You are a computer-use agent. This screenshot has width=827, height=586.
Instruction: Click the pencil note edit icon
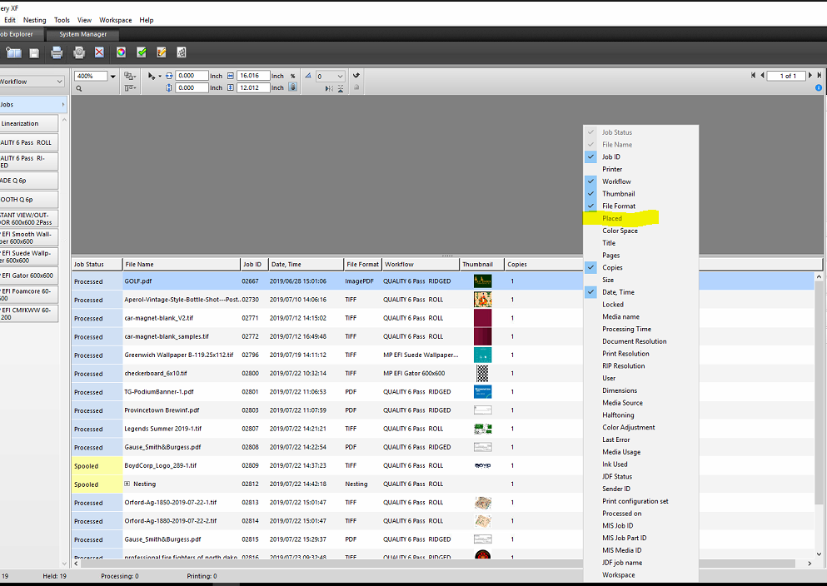[162, 53]
